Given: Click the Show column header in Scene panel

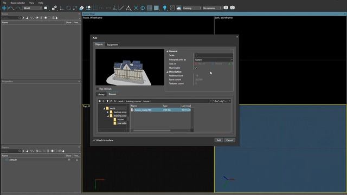Looking at the screenshot, I should (68, 23).
